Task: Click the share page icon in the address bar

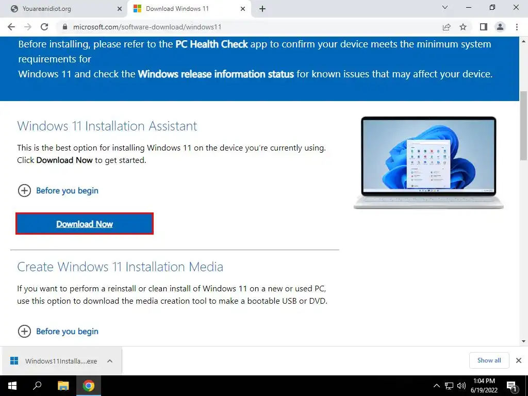Action: (447, 27)
